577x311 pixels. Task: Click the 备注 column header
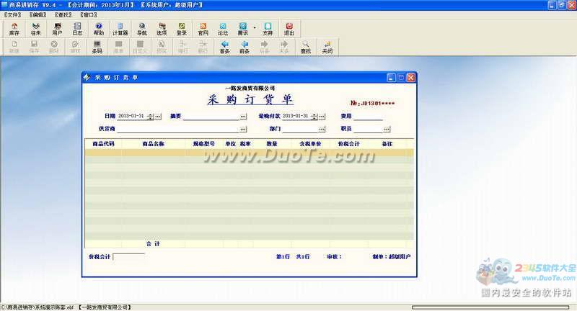[x=387, y=144]
